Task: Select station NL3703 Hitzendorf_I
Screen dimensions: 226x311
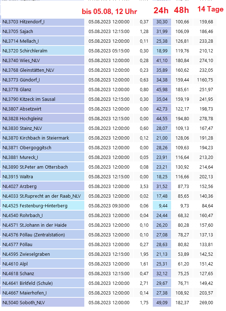Action: (x=23, y=22)
